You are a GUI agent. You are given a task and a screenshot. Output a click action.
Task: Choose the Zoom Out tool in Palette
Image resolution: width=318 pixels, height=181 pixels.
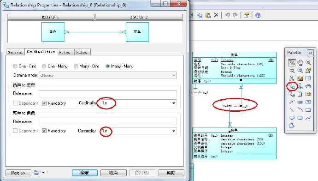coord(292,70)
